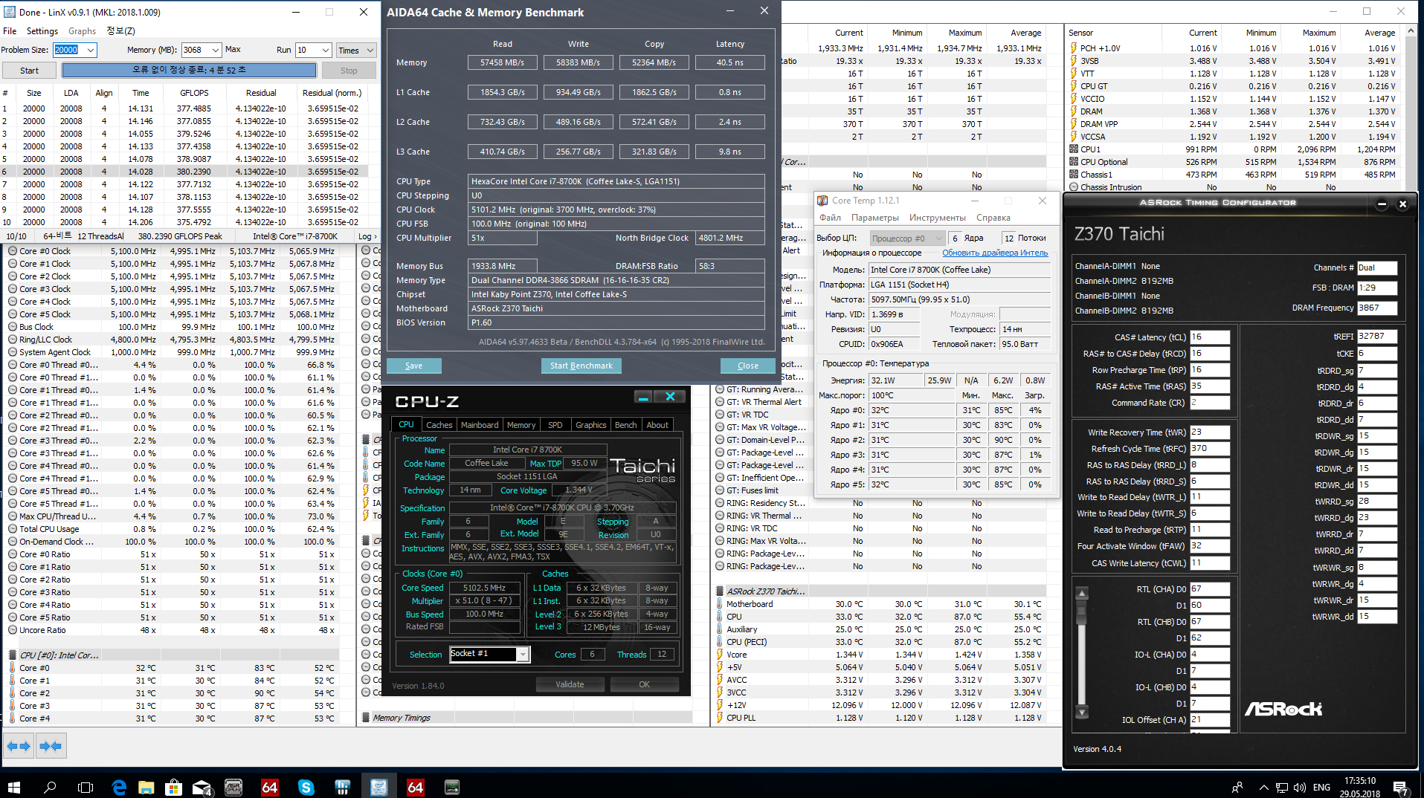Click Start Benchmark in AIDA64
Screen dimensions: 1424x798
pos(581,366)
